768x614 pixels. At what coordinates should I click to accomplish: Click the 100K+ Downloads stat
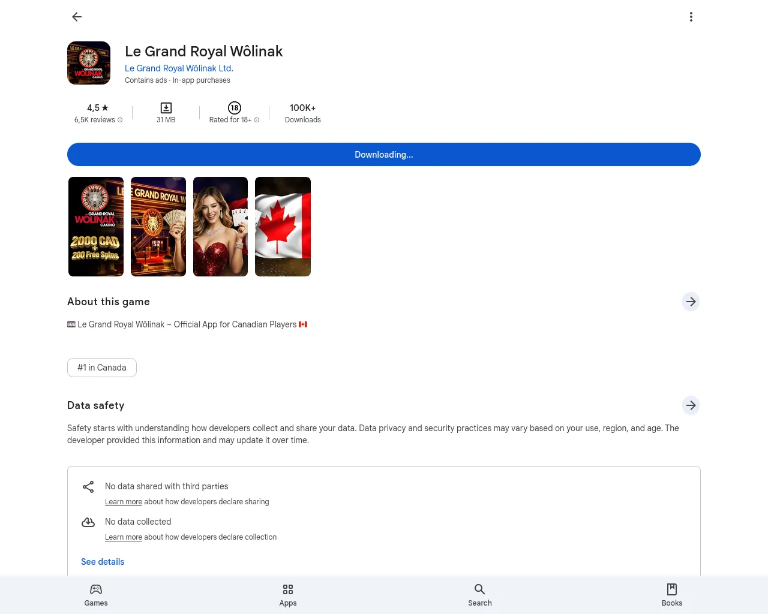click(303, 113)
